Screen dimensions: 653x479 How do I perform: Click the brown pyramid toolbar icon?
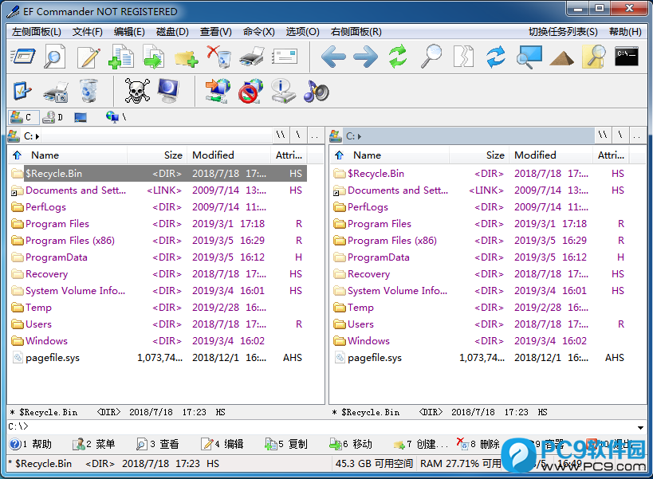[x=561, y=58]
